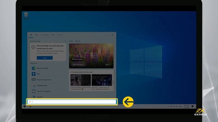
Task: Show next trending videos arrow
Action: pyautogui.click(x=113, y=82)
